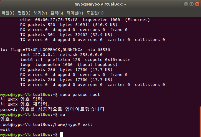201x137 pixels.
Task: Click the 'inet6 ::1' text
Action: coord(31,60)
